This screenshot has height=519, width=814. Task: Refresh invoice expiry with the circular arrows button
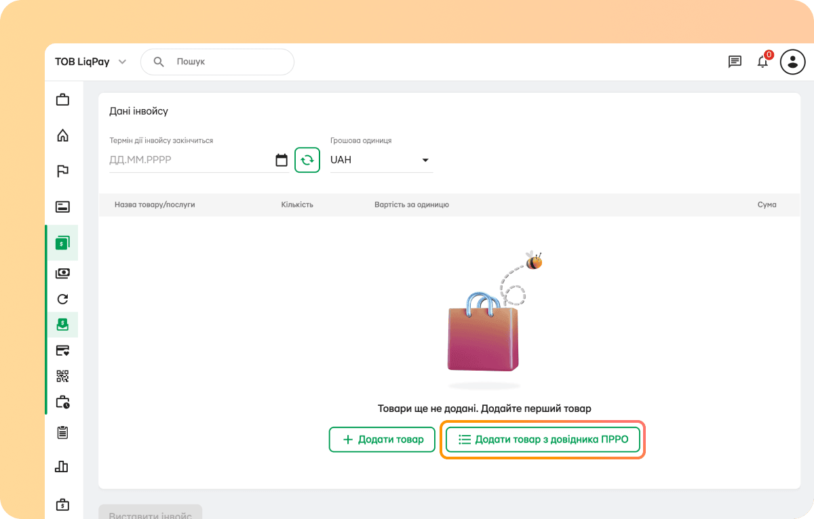[307, 160]
